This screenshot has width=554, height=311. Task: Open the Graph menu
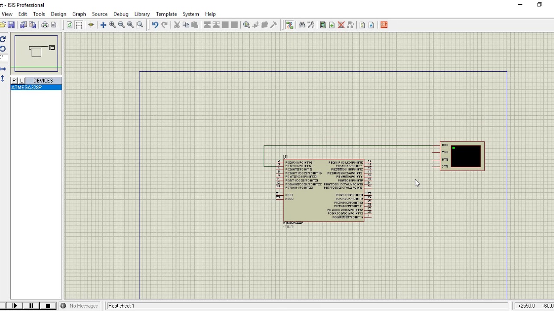[79, 14]
